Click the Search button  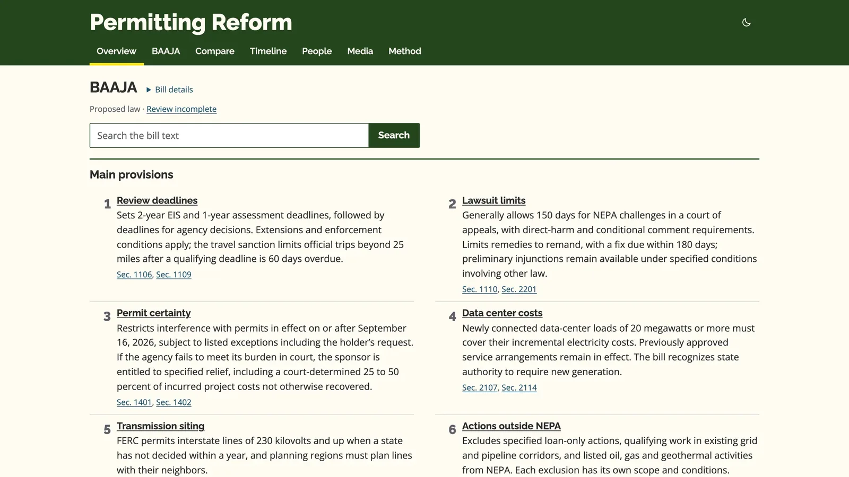tap(394, 135)
